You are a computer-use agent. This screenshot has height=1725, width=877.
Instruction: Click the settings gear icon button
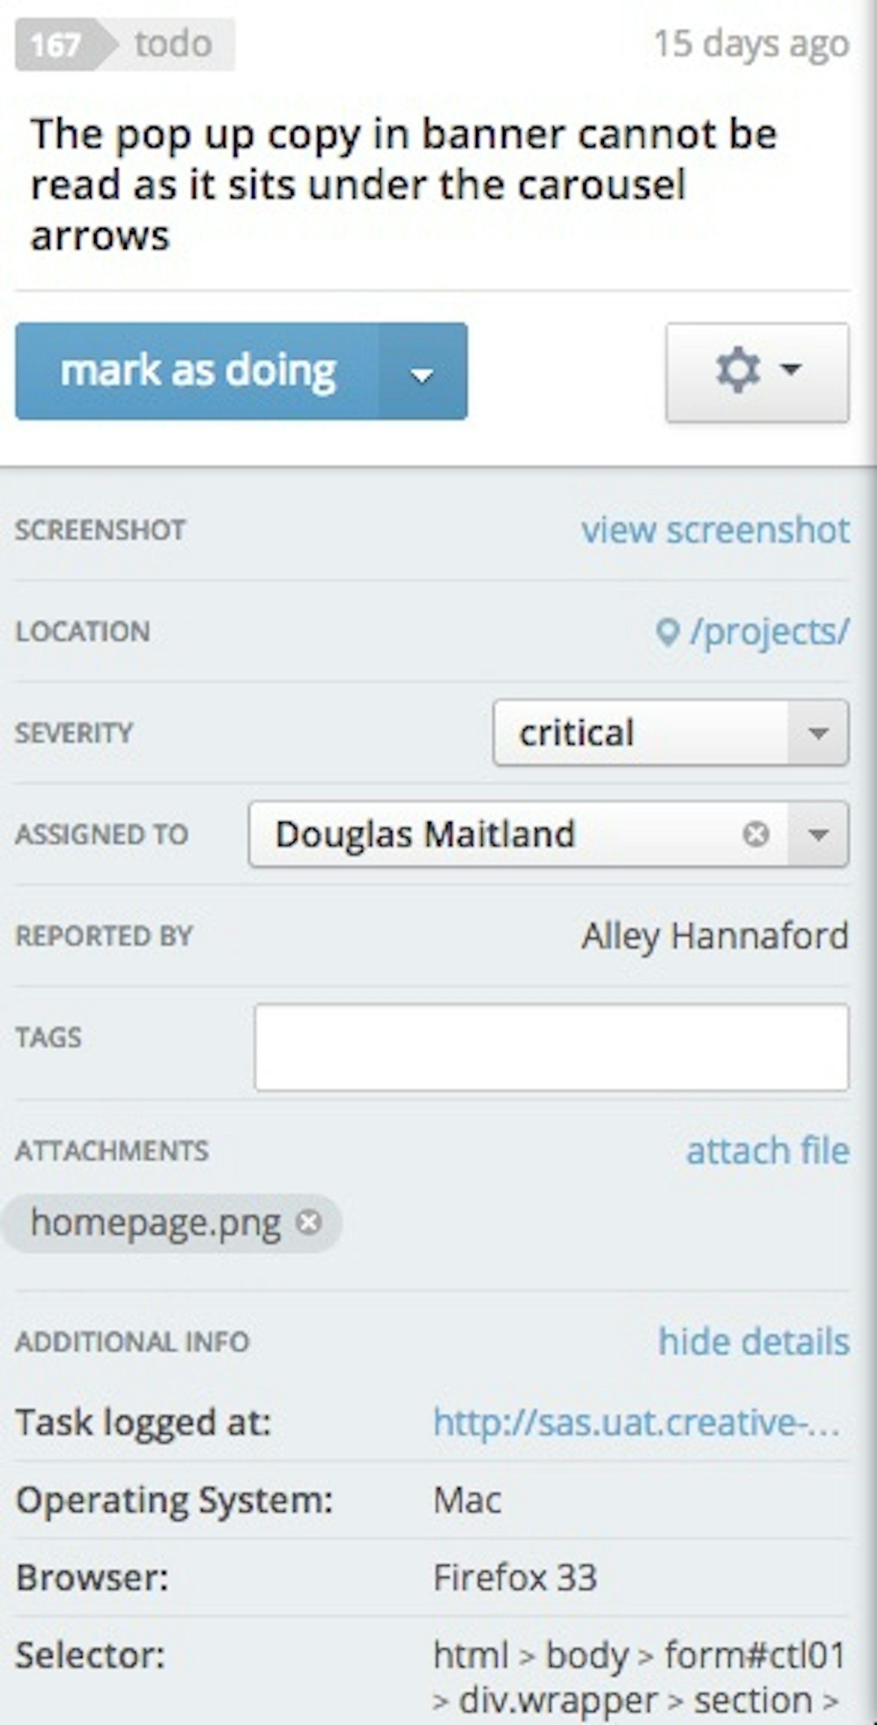757,372
